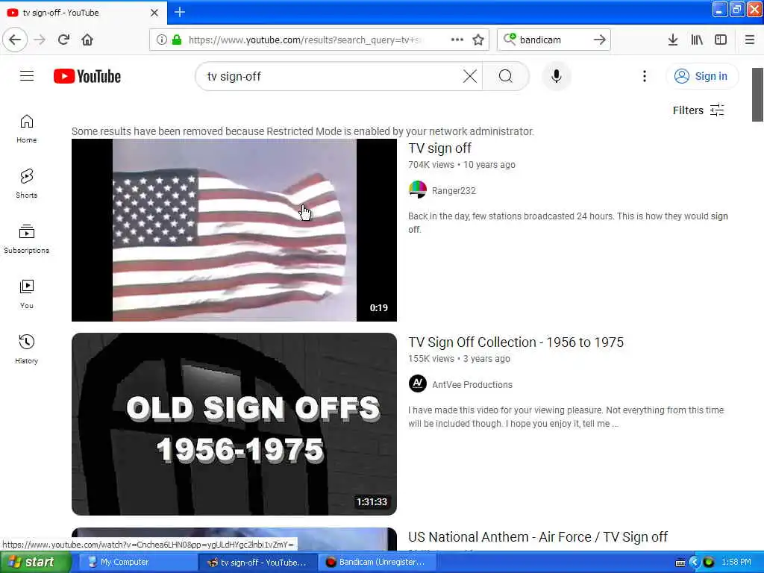Screen dimensions: 764x573
Task: Open AntVee Productions channel avatar
Action: pos(418,384)
